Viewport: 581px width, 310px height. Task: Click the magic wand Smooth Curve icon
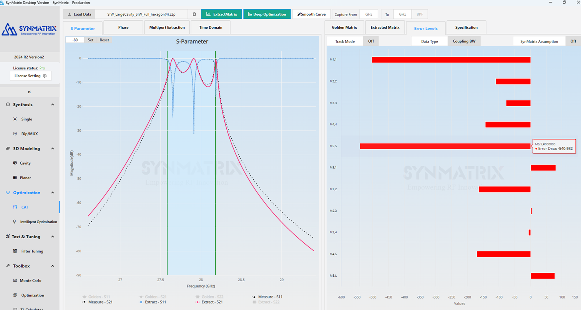coord(299,15)
